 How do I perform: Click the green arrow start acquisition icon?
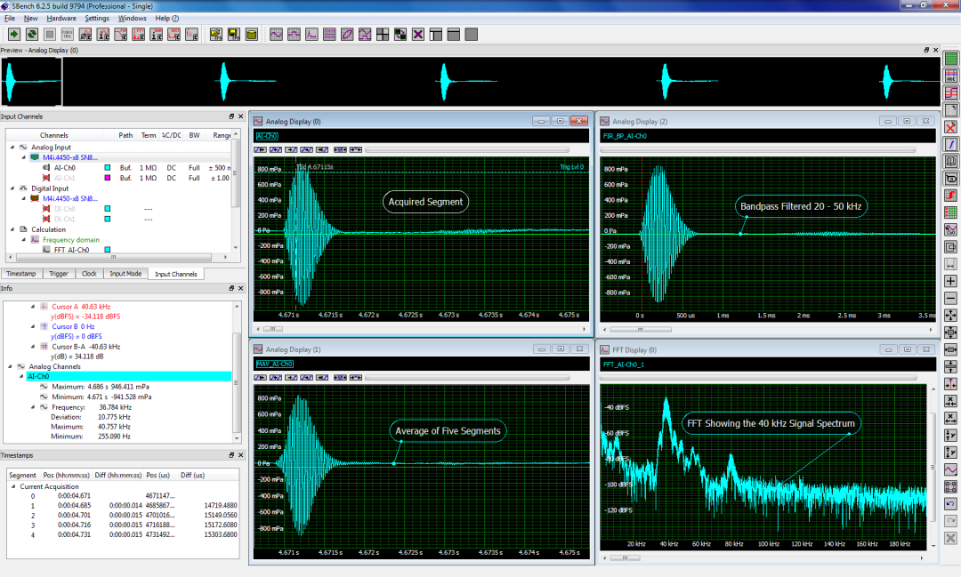click(x=14, y=35)
